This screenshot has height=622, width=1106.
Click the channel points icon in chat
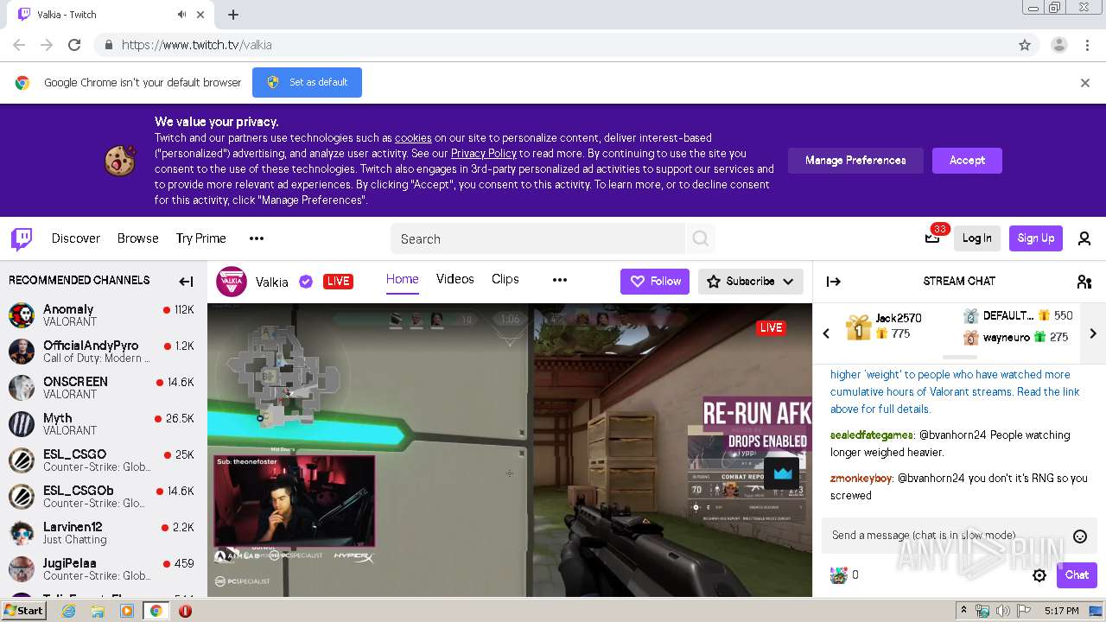[x=839, y=575]
